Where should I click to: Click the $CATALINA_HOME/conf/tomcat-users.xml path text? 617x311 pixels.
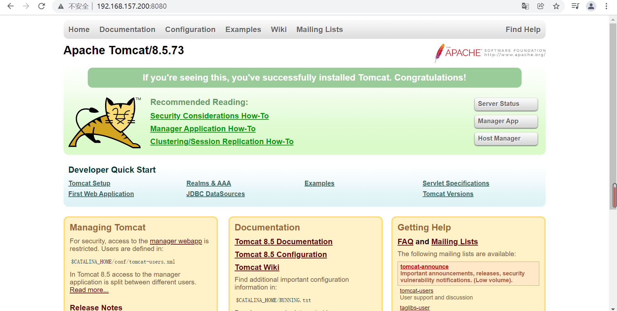123,262
